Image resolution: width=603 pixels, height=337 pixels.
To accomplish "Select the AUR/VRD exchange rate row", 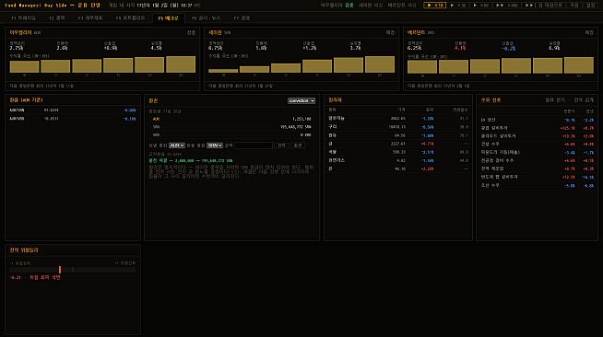I will (x=72, y=119).
